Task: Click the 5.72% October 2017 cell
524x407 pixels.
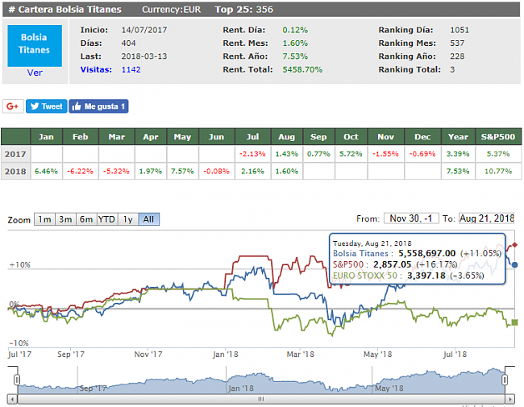Action: click(x=351, y=154)
